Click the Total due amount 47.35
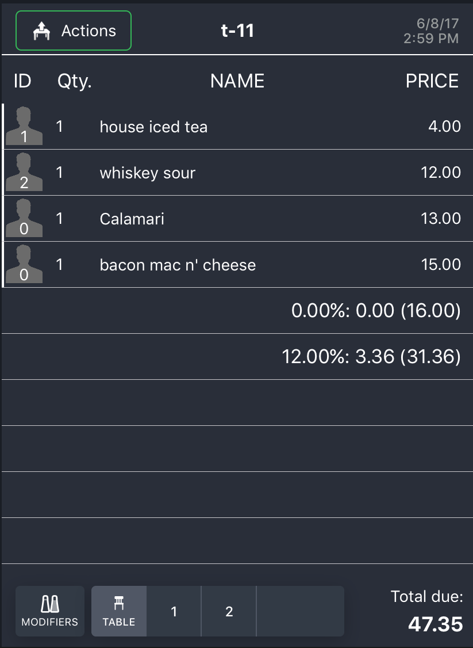Screen dimensions: 473x648 pos(436,624)
